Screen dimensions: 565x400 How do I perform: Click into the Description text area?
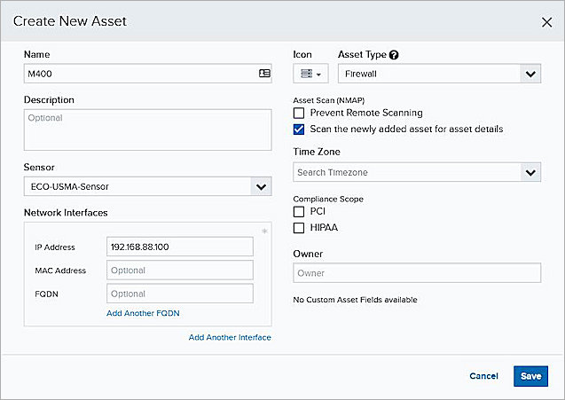tap(146, 129)
